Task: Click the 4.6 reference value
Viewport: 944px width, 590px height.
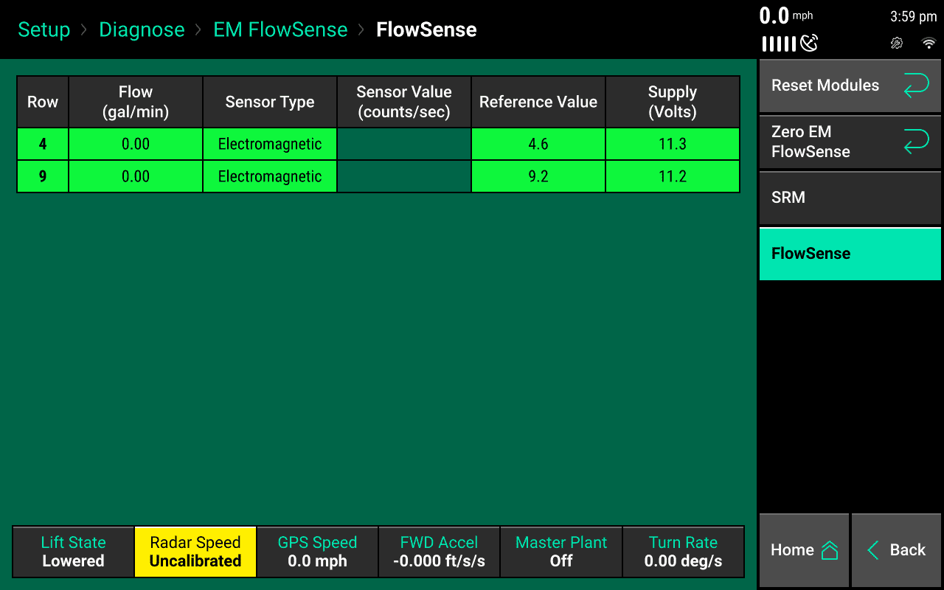Action: click(538, 144)
